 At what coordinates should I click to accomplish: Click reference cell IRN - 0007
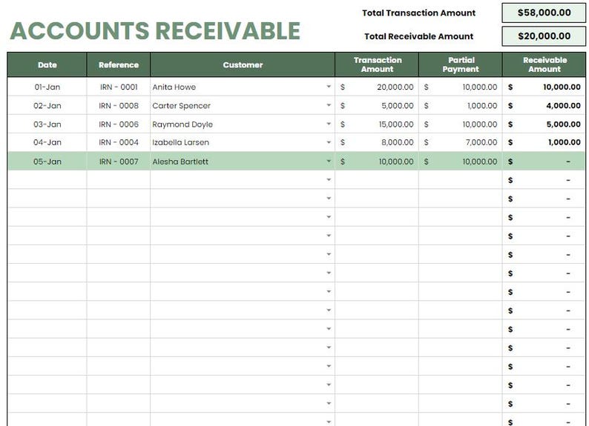(x=119, y=162)
